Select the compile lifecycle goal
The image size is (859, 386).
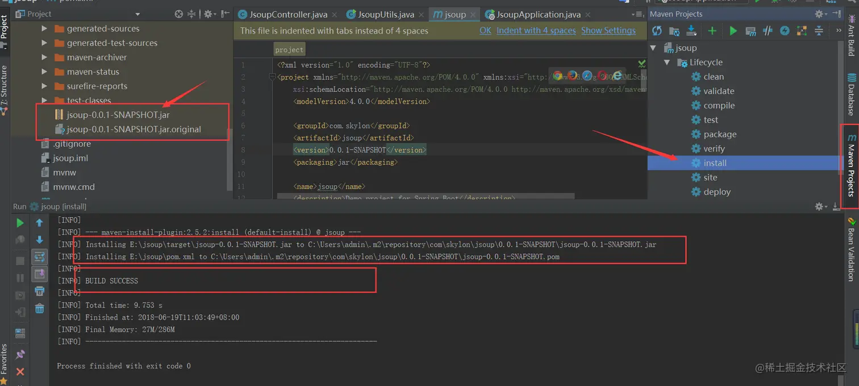[712, 106]
